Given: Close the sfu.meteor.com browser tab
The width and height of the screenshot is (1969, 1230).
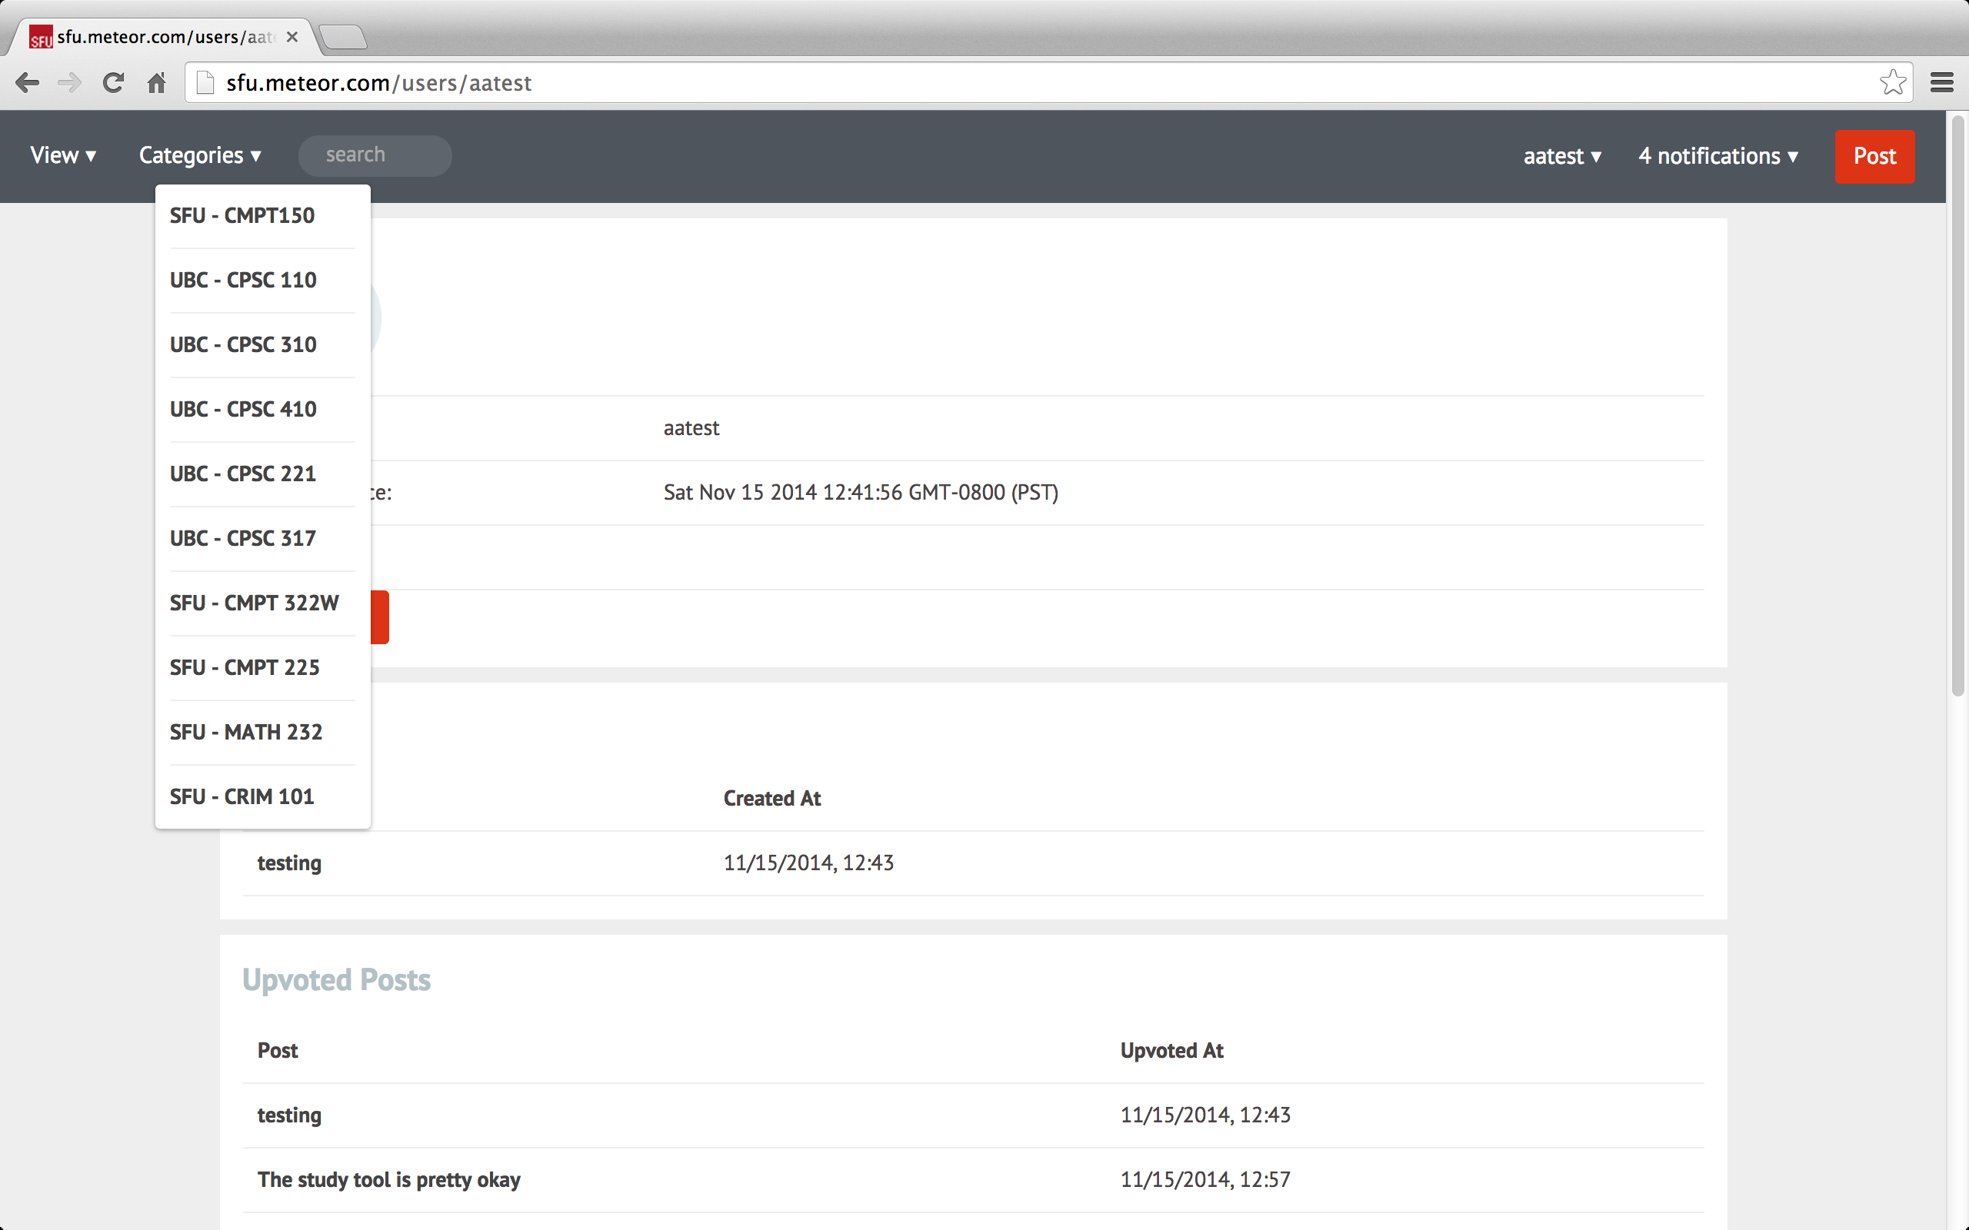Looking at the screenshot, I should click(x=292, y=38).
